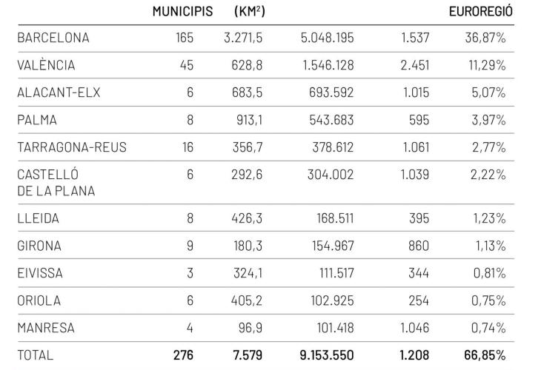This screenshot has width=541, height=370.
Task: Click the MUNICIPIS column header
Action: click(x=182, y=12)
